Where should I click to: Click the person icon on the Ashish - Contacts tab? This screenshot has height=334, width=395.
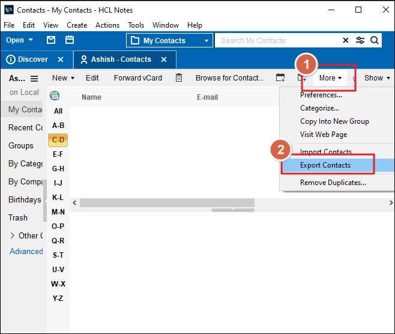(83, 59)
